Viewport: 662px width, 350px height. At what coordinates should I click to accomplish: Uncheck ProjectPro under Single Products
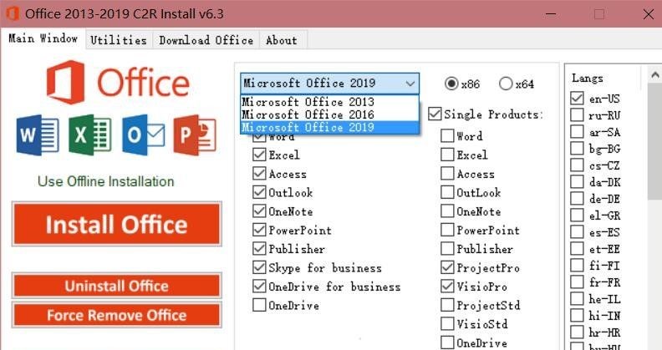point(447,267)
